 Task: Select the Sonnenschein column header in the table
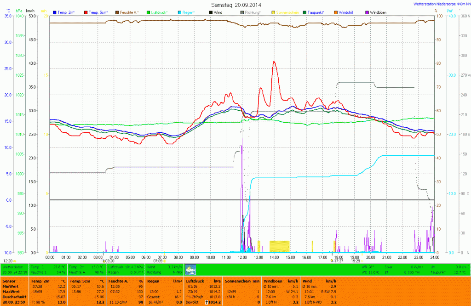point(236,280)
